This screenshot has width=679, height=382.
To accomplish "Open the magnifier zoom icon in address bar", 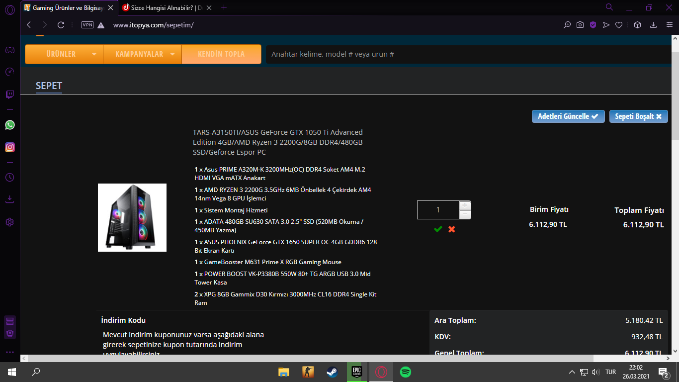I will 567,25.
